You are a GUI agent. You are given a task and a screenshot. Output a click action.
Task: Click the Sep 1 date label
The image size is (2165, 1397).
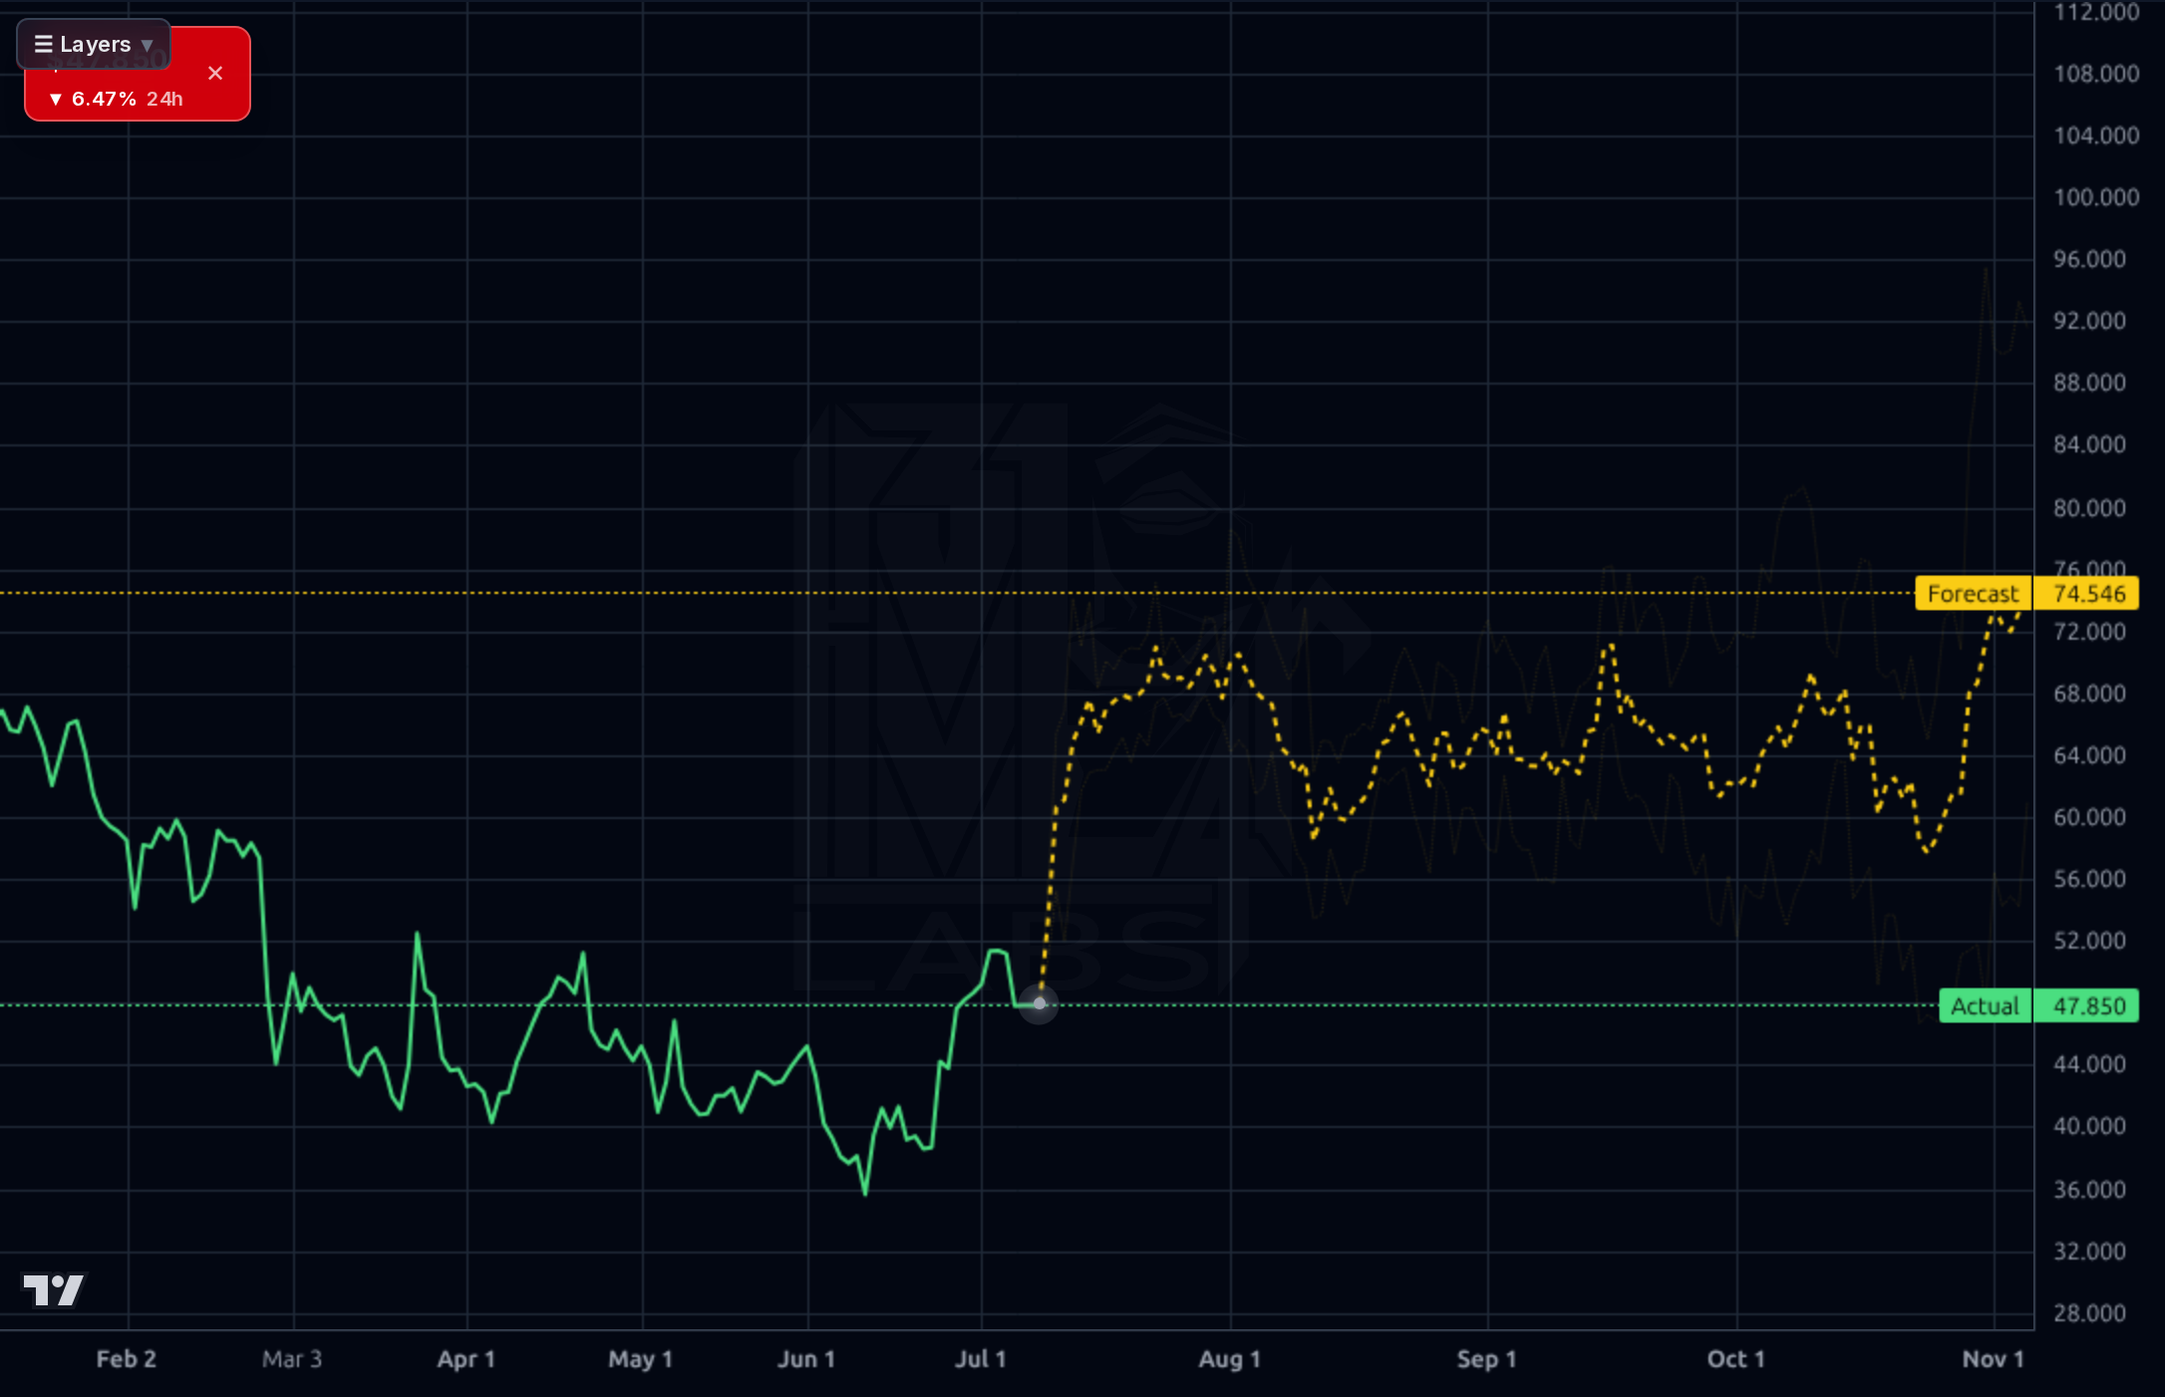click(x=1487, y=1359)
